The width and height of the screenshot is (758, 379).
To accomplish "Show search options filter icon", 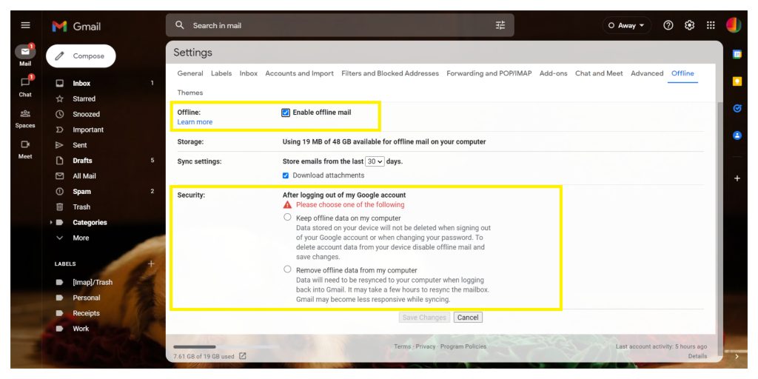I will [500, 25].
